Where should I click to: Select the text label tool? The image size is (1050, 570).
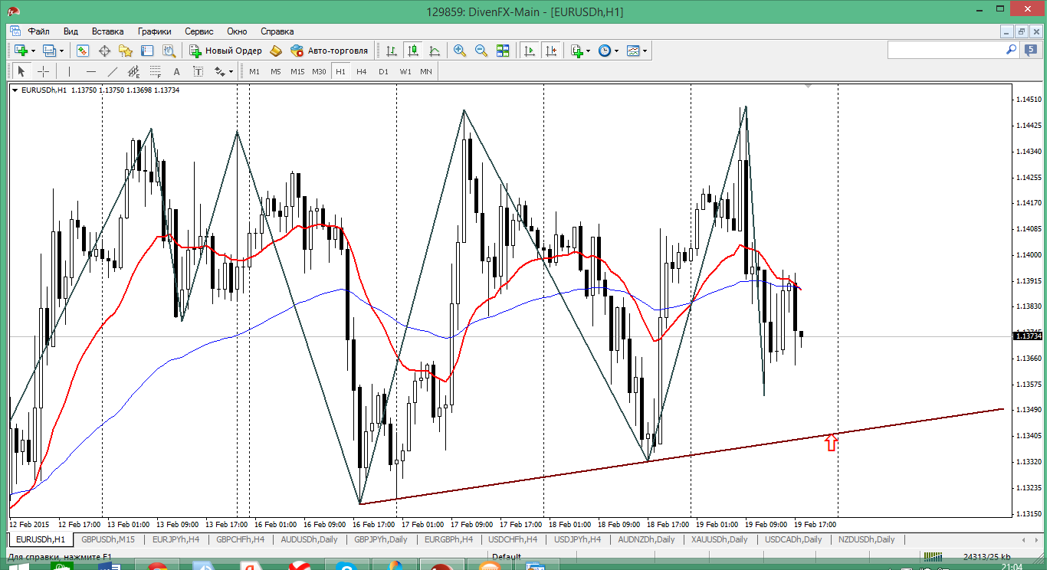[x=177, y=71]
